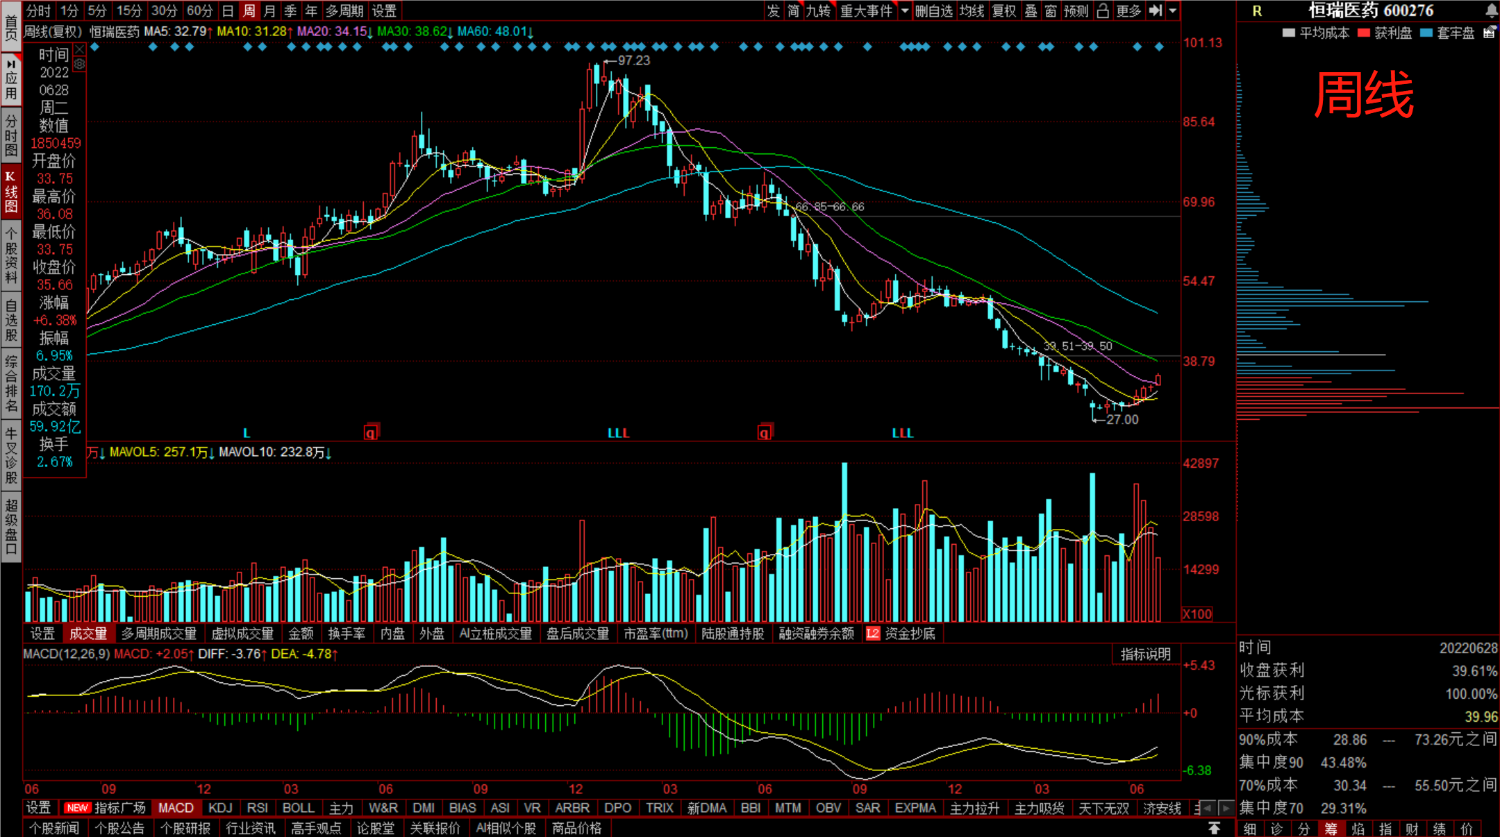
Task: Click the 指标说明 button
Action: [1145, 654]
